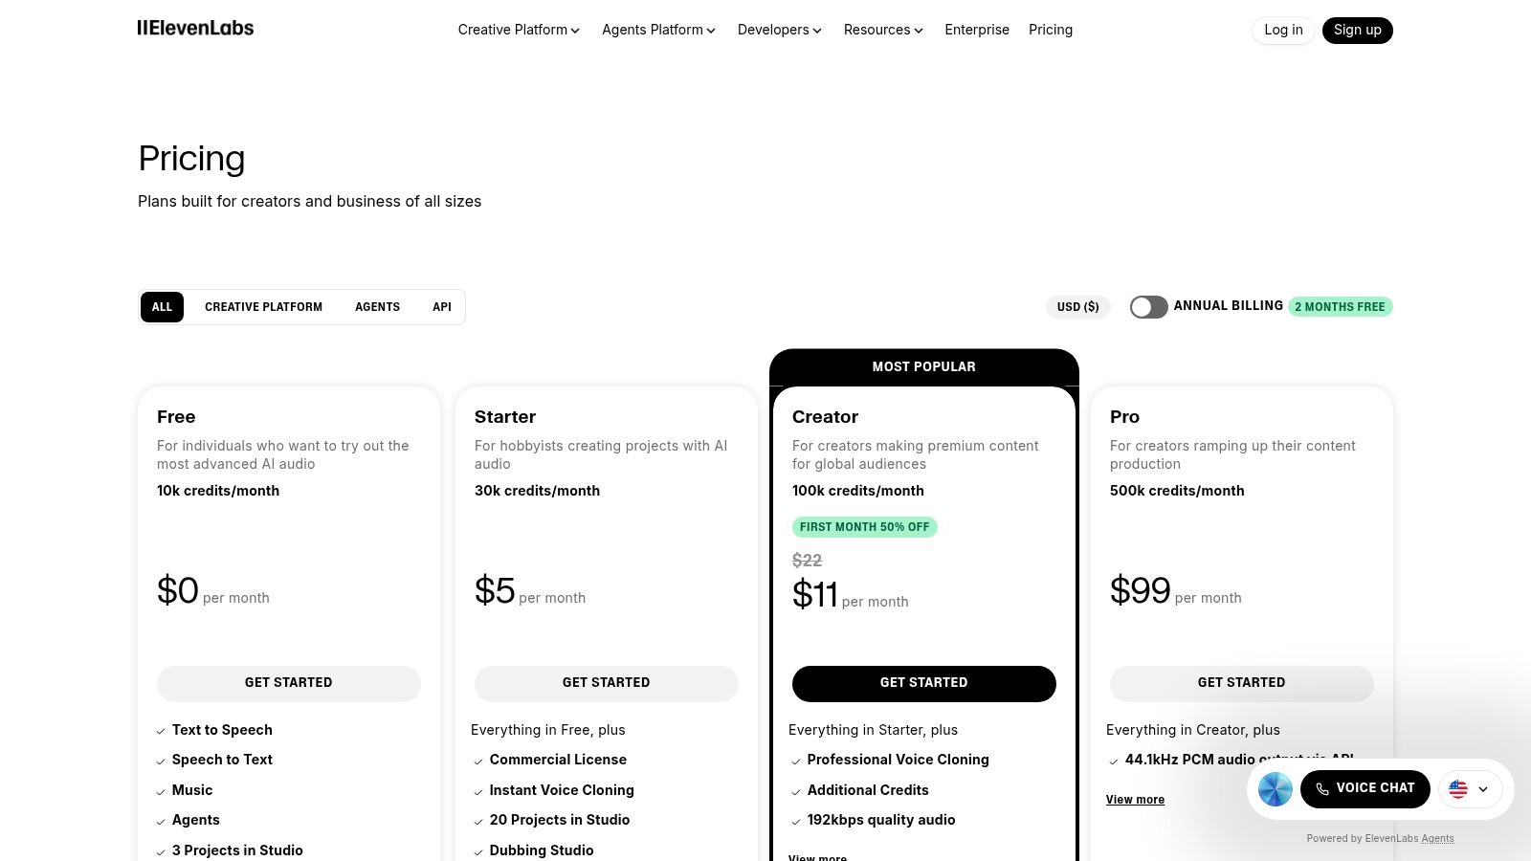Click the animated voice orb icon

click(1275, 788)
